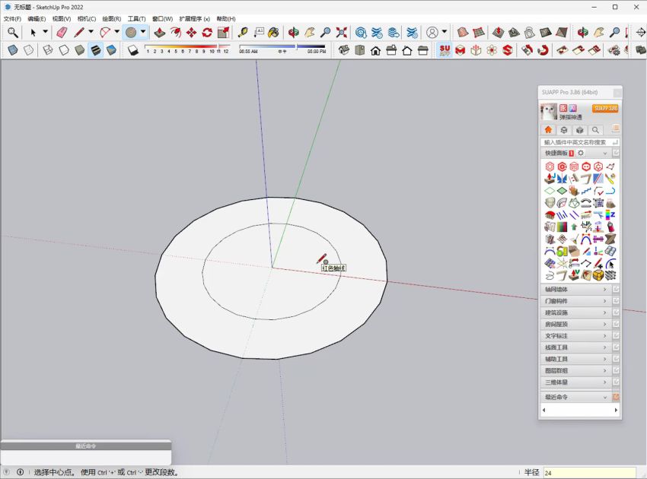Image resolution: width=647 pixels, height=479 pixels.
Task: Expand the 三维体量 section
Action: tap(575, 382)
